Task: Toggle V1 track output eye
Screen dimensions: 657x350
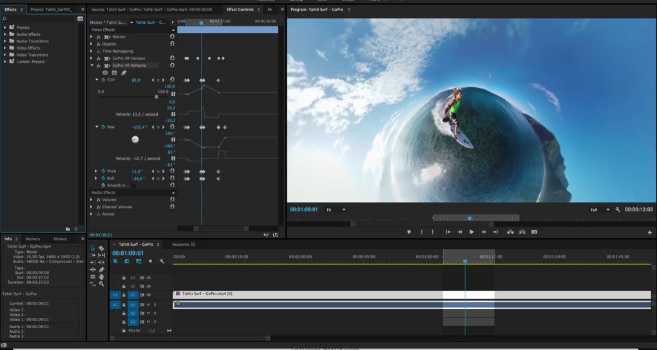Action: coord(148,295)
